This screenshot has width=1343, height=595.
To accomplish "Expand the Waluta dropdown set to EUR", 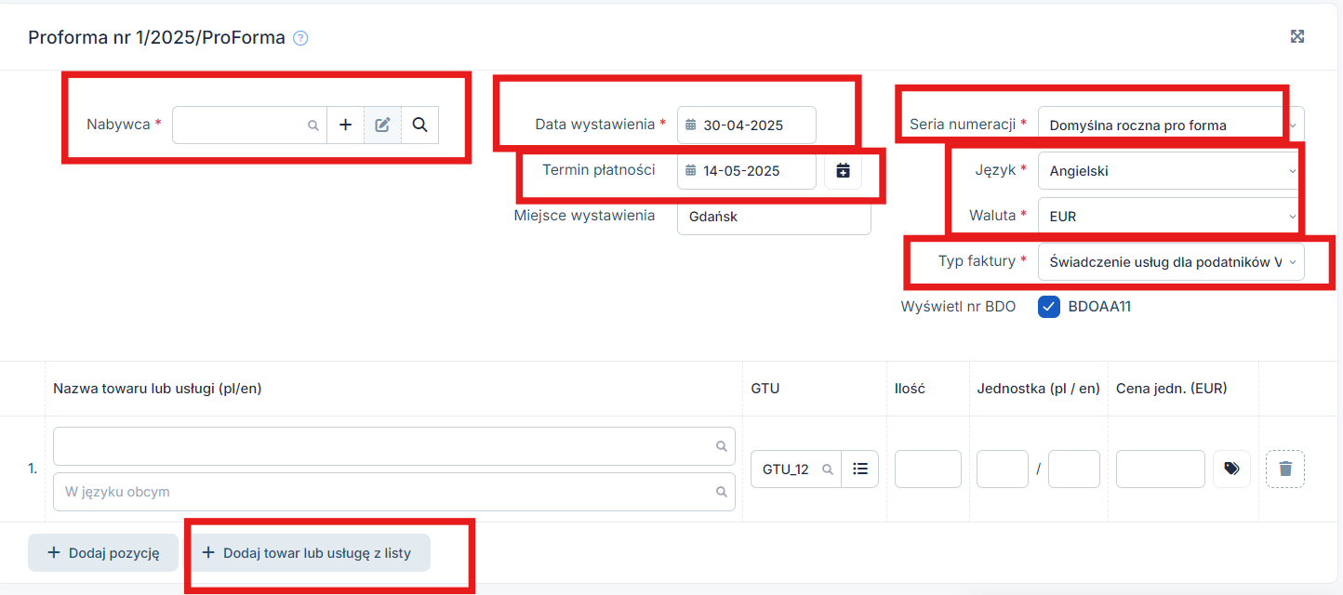I will pos(1170,217).
